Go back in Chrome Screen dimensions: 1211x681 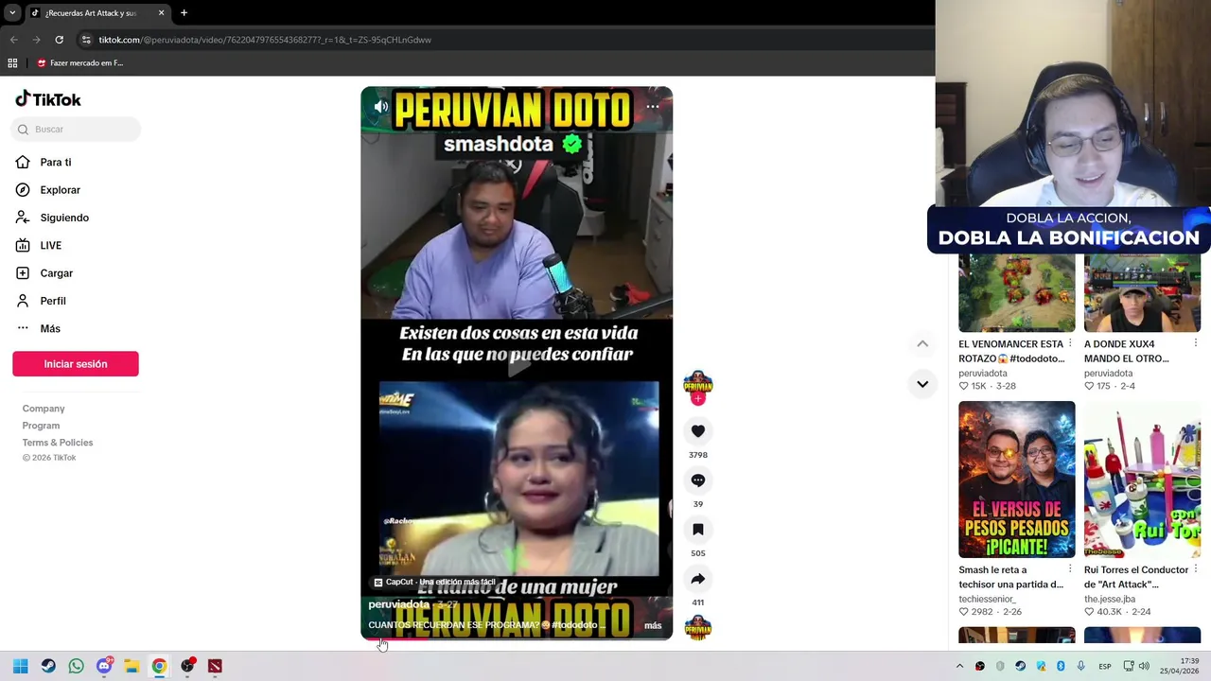pos(13,40)
